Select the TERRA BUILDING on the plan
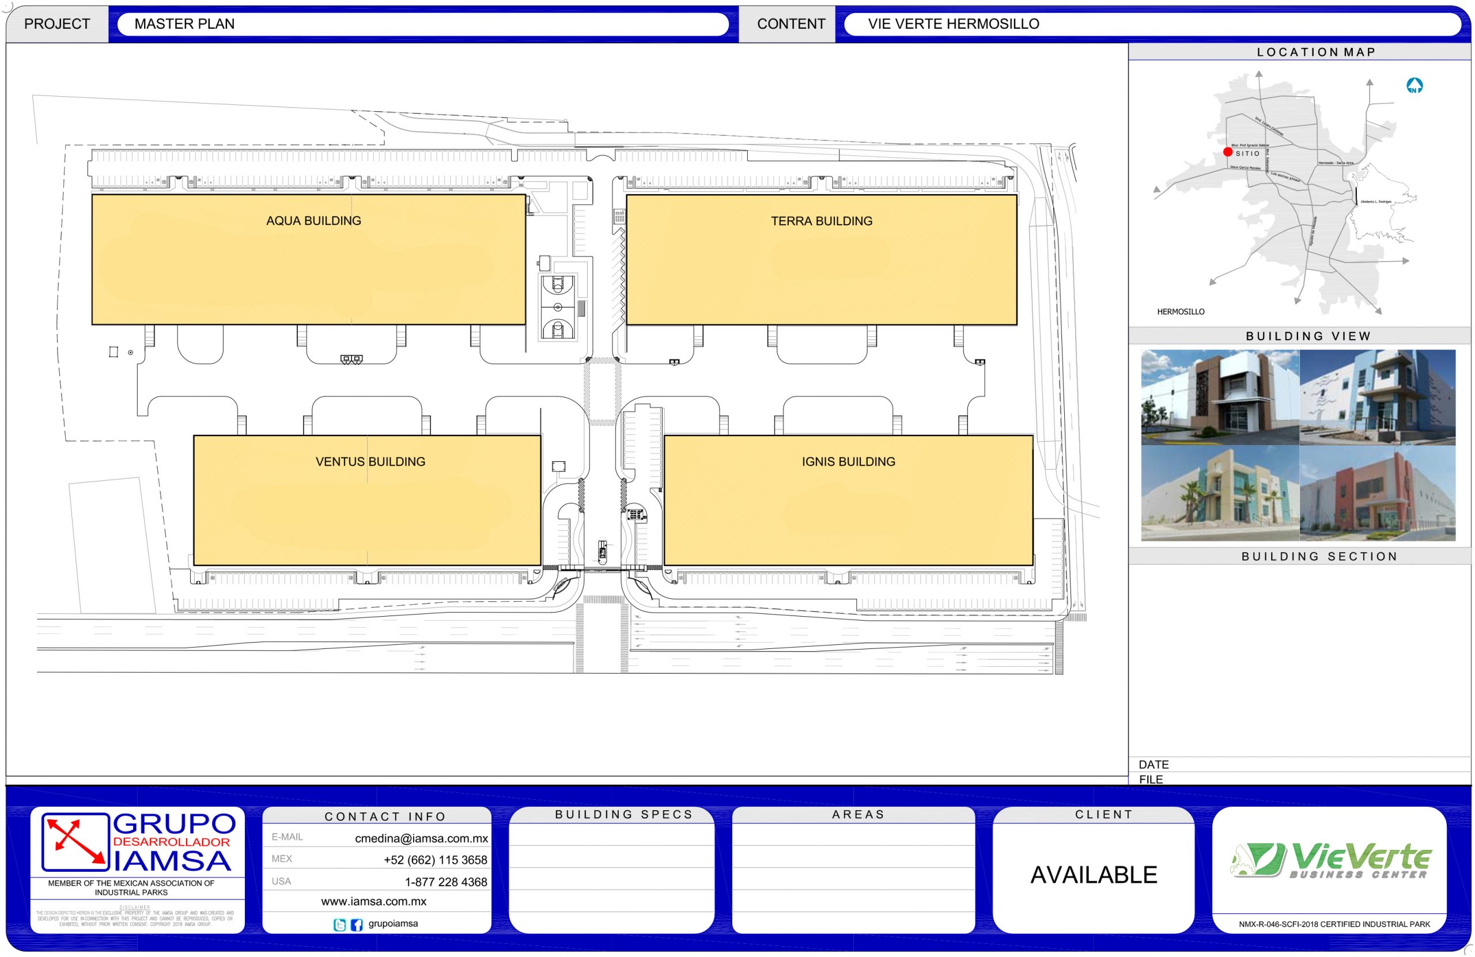 (x=821, y=260)
